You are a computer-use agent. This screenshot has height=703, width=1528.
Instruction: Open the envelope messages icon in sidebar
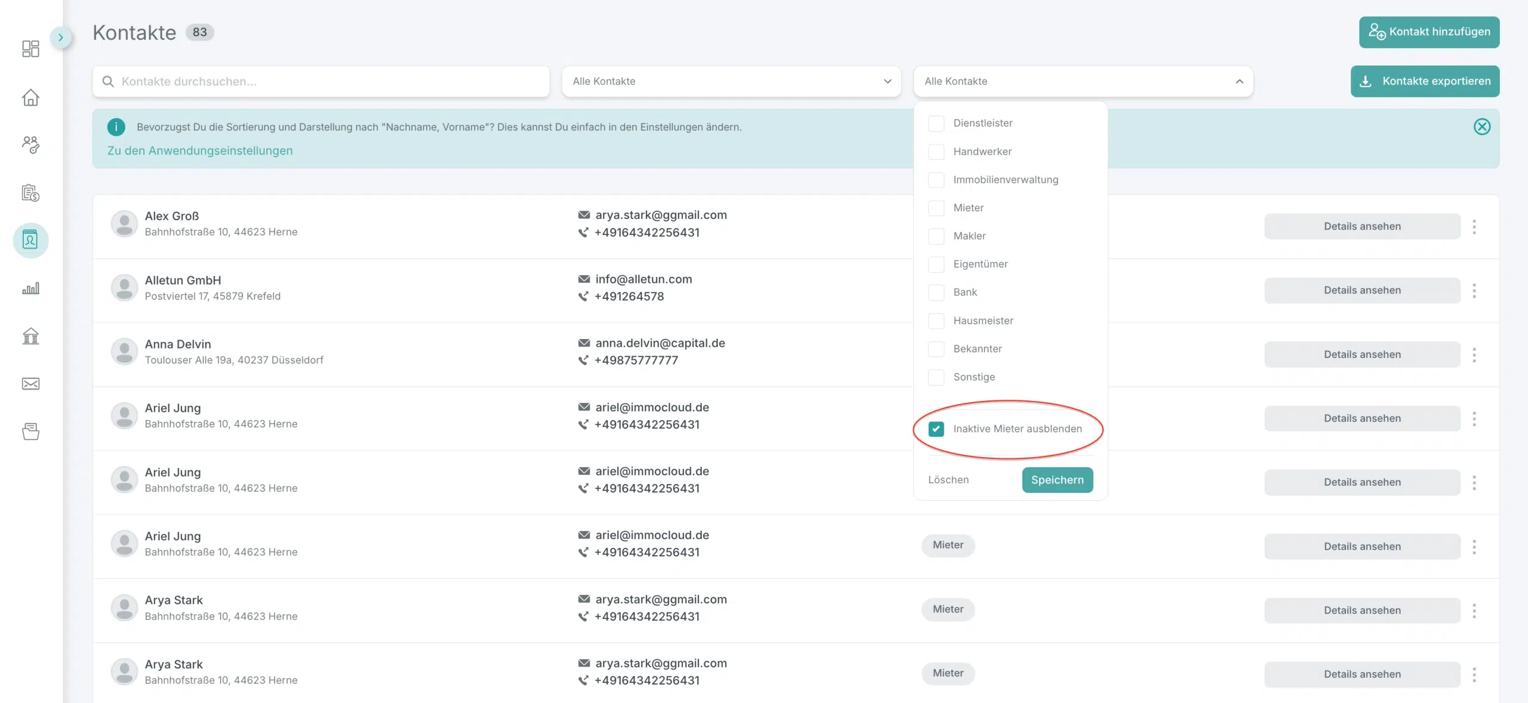30,384
